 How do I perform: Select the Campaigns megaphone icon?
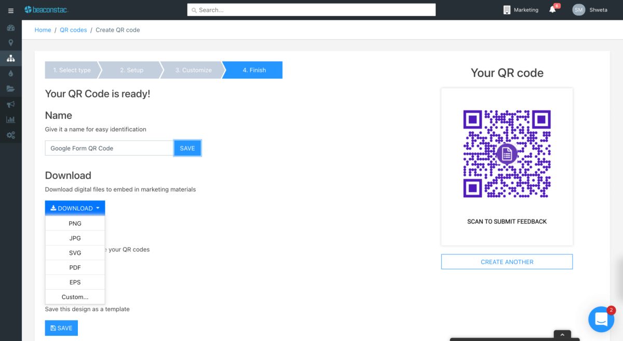(x=10, y=104)
